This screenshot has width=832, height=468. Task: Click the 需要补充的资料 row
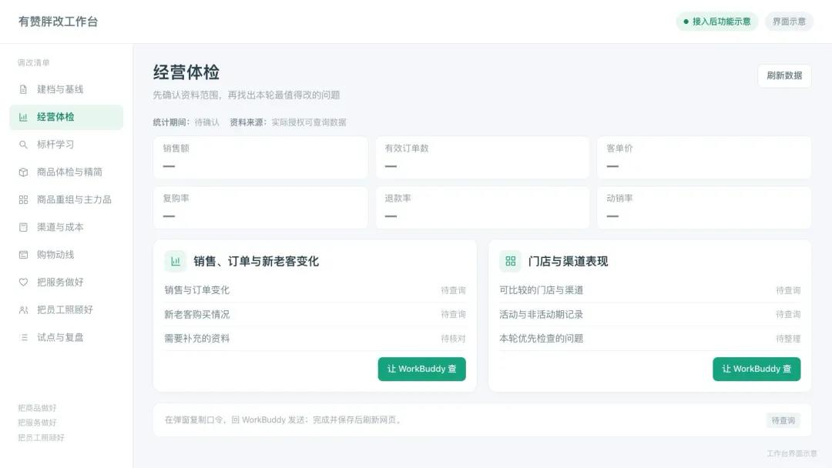pos(315,338)
